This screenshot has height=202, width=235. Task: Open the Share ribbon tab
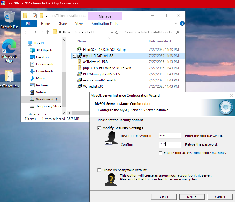coord(62,24)
